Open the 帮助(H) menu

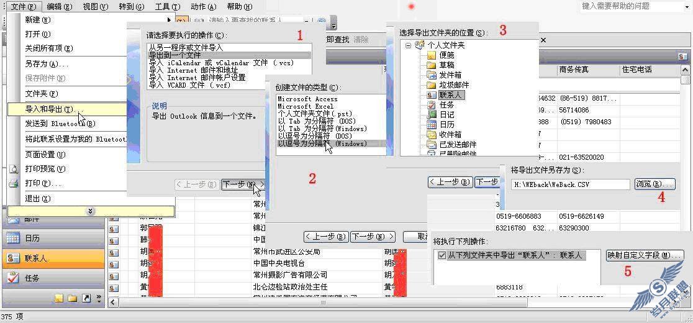click(240, 7)
